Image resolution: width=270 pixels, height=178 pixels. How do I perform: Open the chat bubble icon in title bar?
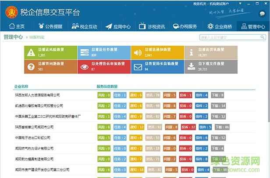tap(262, 14)
